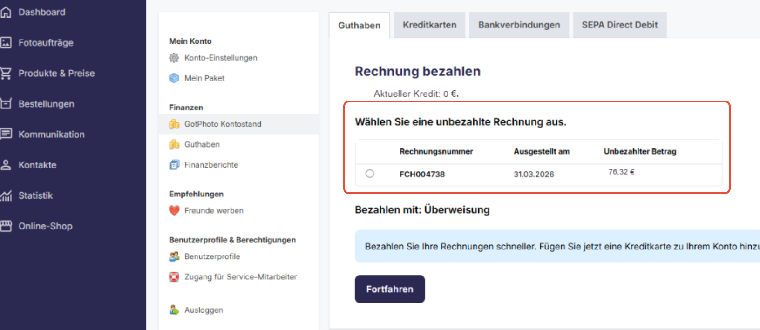This screenshot has width=760, height=330.
Task: Click the users icon beside Benutzerprofile
Action: 174,256
